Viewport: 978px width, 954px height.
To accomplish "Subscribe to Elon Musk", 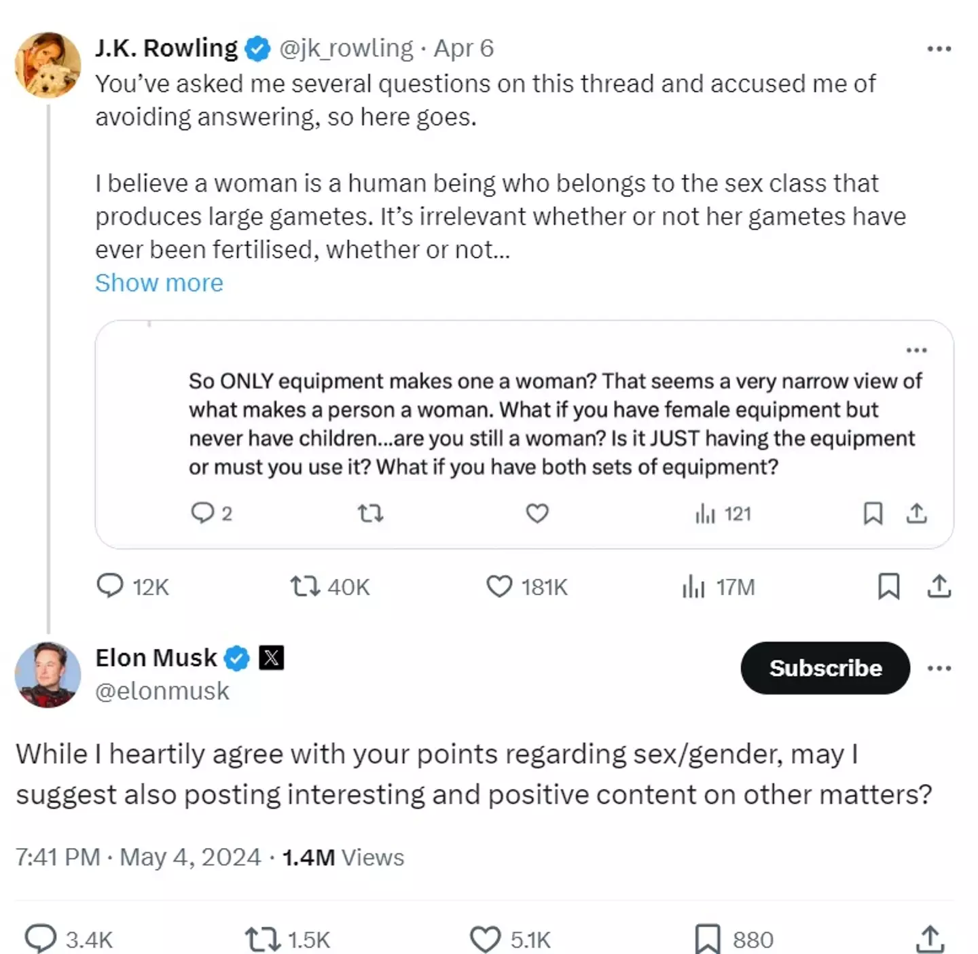I will [825, 668].
